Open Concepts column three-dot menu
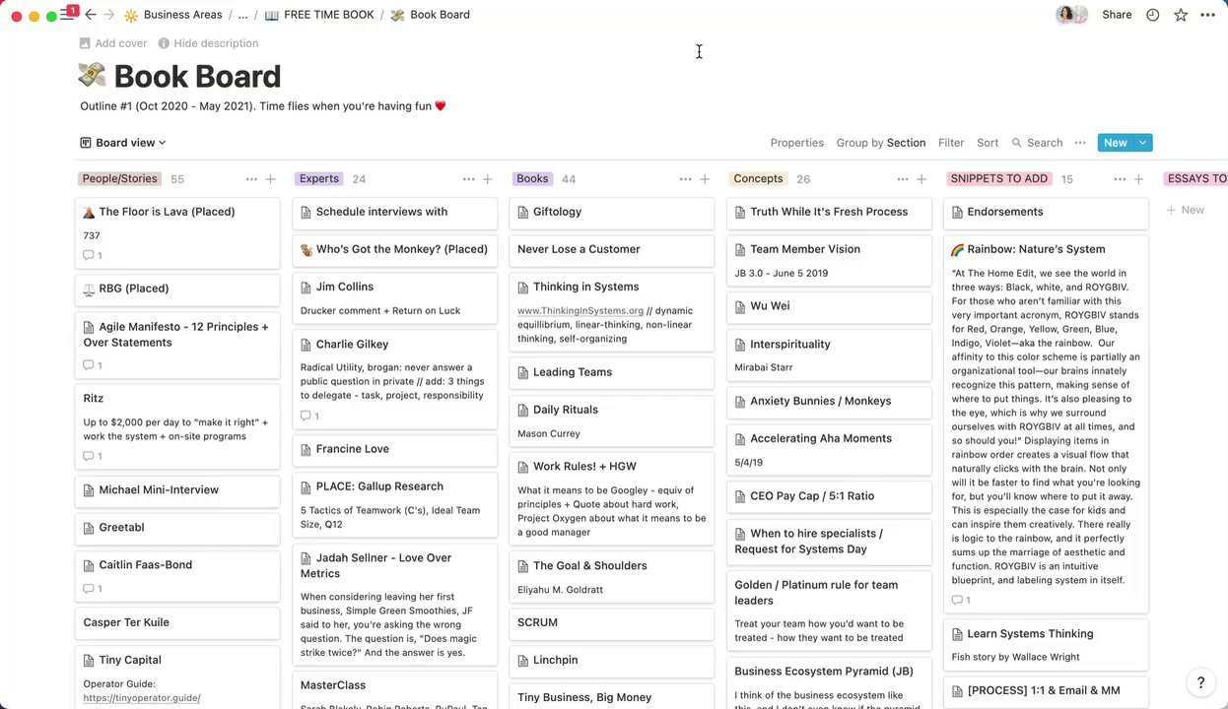The width and height of the screenshot is (1228, 709). (902, 179)
